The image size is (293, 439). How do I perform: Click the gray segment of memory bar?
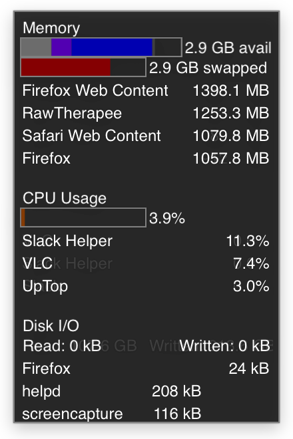(x=36, y=47)
